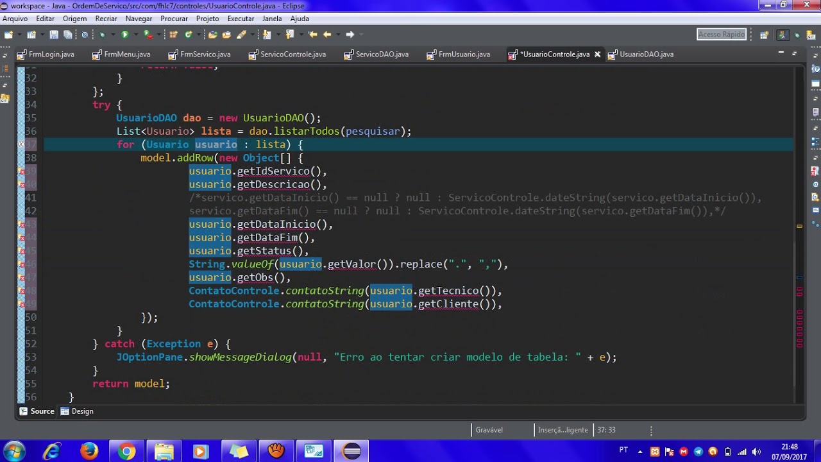Image resolution: width=821 pixels, height=462 pixels.
Task: Click the PT language indicator in tray
Action: coord(623,450)
